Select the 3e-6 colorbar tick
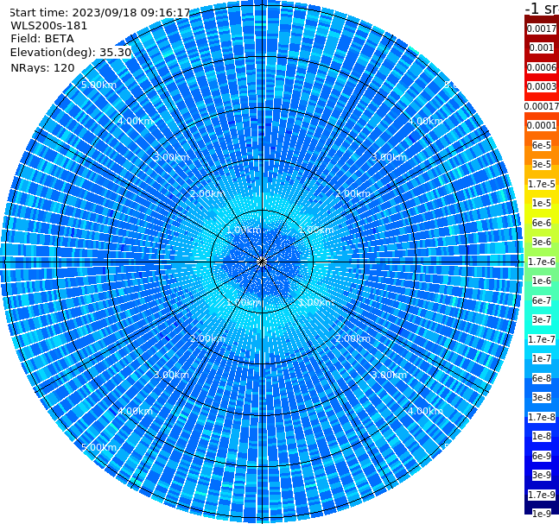This screenshot has height=524, width=559. coord(542,242)
